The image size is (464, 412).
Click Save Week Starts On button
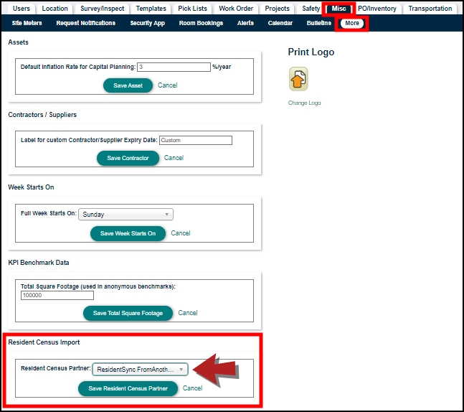[128, 233]
